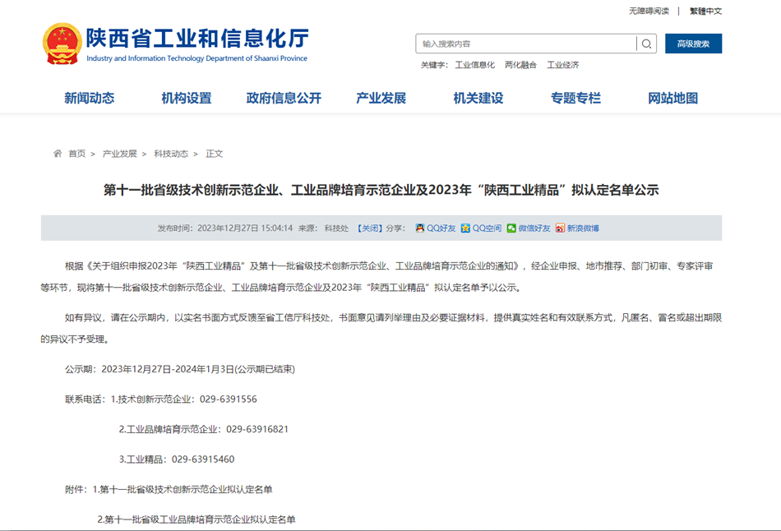Share via 微信好友 WeChat icon
The width and height of the screenshot is (781, 531).
click(x=511, y=229)
